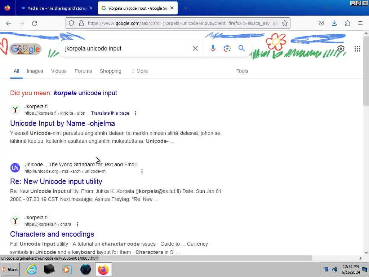Screen dimensions: 369x277
Task: Show site security via padlock icon
Action: click(81, 23)
